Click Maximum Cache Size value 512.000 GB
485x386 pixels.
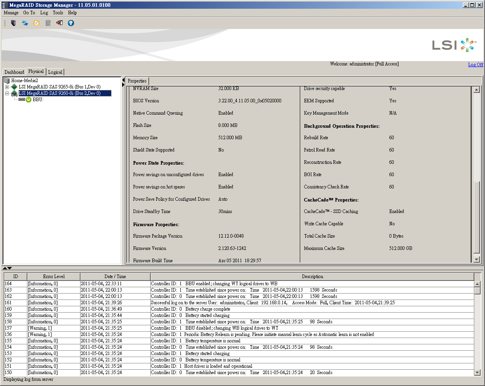tap(401, 248)
